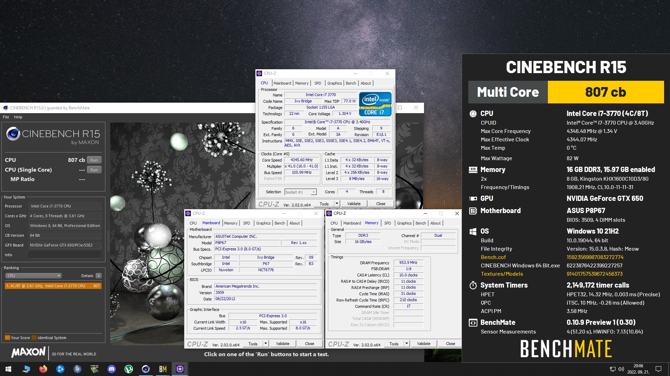Launch Firefox from the taskbar
Viewport: 670px width, 376px height.
coord(43,369)
